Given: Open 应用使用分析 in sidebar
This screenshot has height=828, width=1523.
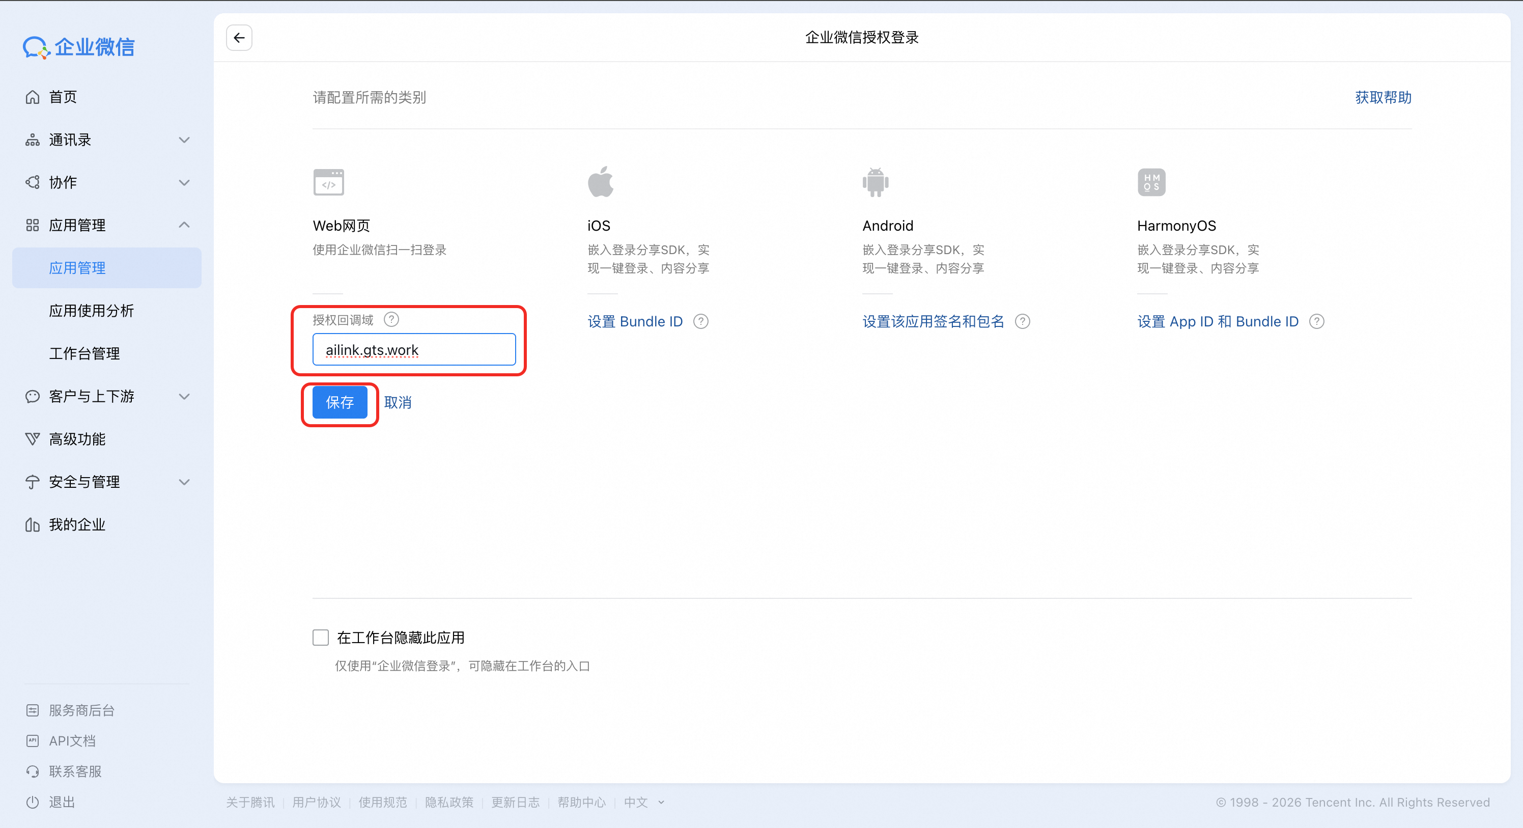Looking at the screenshot, I should pos(92,311).
